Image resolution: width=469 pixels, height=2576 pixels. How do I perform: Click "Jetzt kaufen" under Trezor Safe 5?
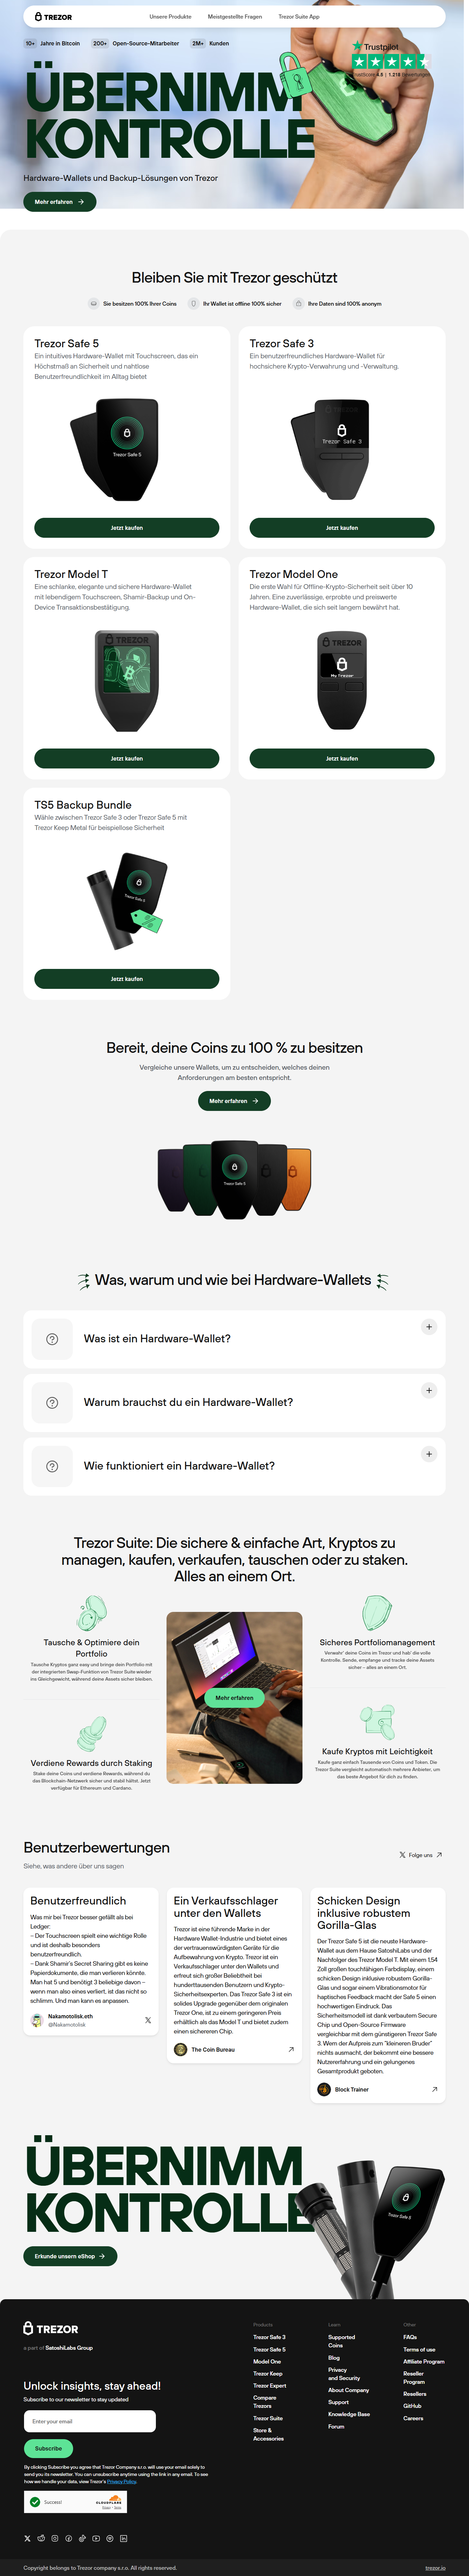tap(127, 528)
